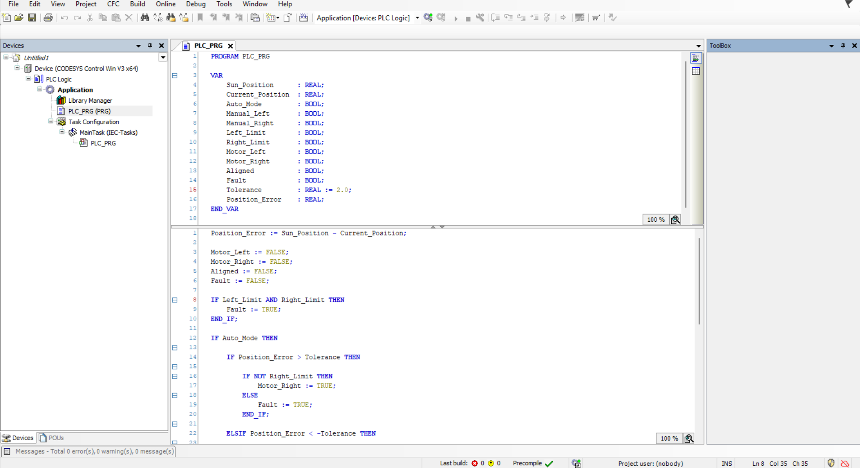Click the implementation editor vertical scrollbar
The image size is (860, 468).
(x=699, y=281)
